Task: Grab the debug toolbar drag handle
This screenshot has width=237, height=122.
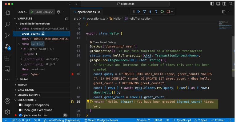Action: pyautogui.click(x=134, y=12)
